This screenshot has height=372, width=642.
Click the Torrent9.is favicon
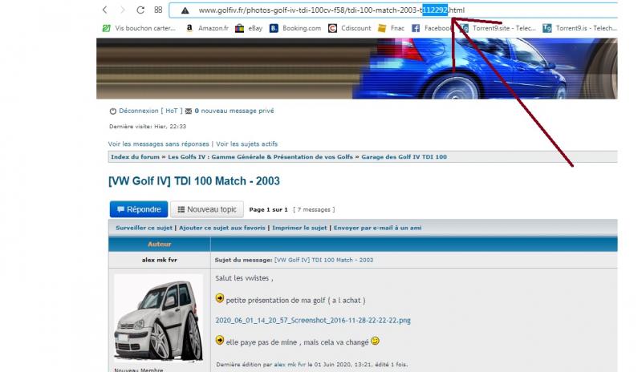point(547,28)
